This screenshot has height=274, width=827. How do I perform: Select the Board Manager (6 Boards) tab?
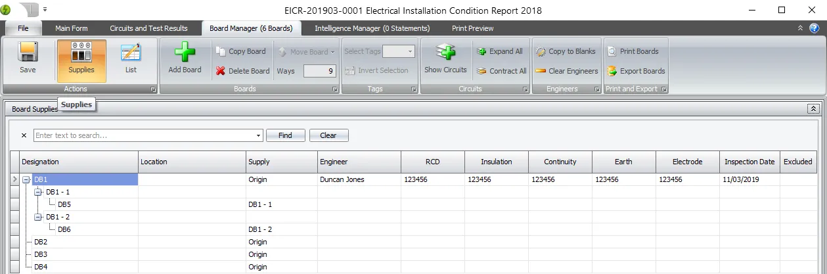click(250, 28)
